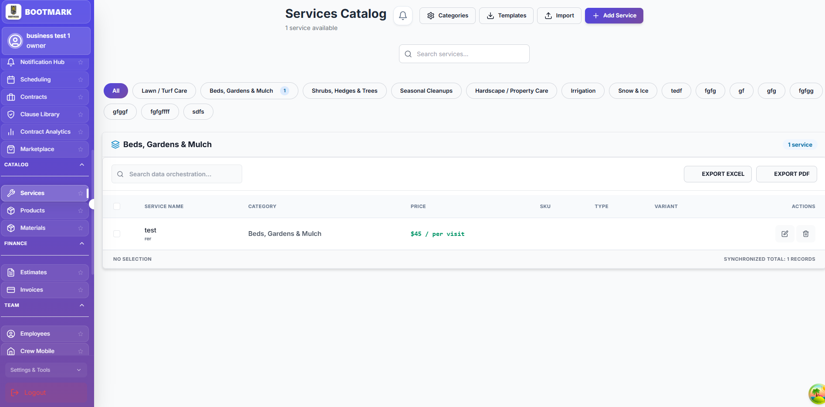Select Snow & Ice category chip
This screenshot has height=407, width=825.
tap(633, 91)
